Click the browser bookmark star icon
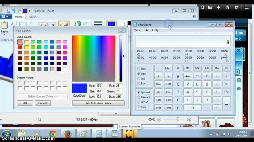This screenshot has height=142, width=254. [x=202, y=7]
